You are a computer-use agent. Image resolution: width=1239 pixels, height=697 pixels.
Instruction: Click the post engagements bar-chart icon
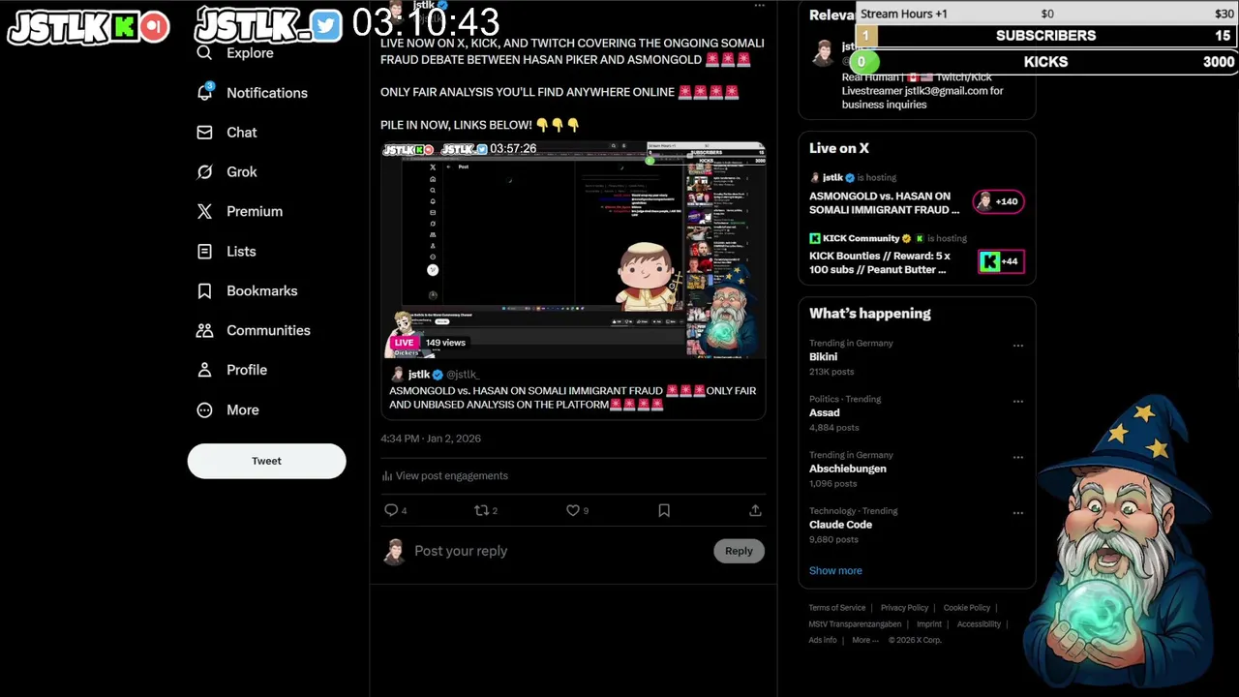[x=386, y=476]
